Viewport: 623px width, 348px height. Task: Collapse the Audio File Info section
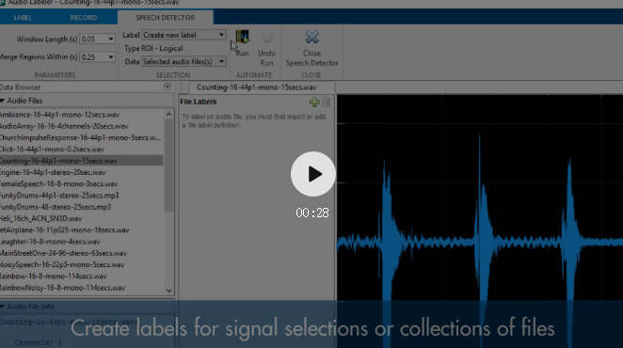3,307
